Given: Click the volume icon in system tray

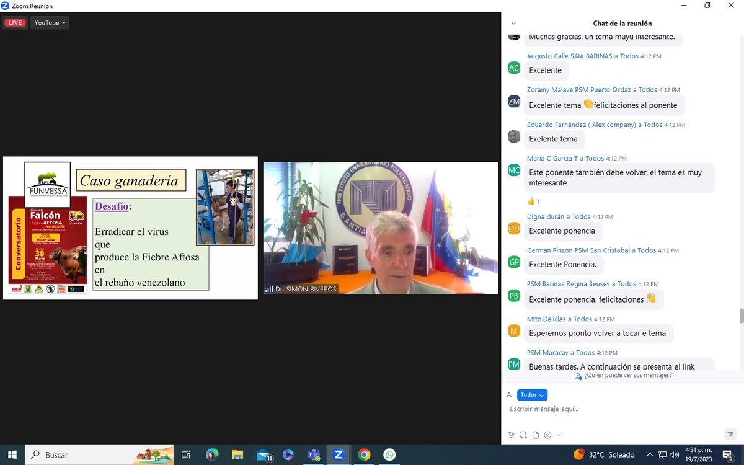Looking at the screenshot, I should point(674,454).
